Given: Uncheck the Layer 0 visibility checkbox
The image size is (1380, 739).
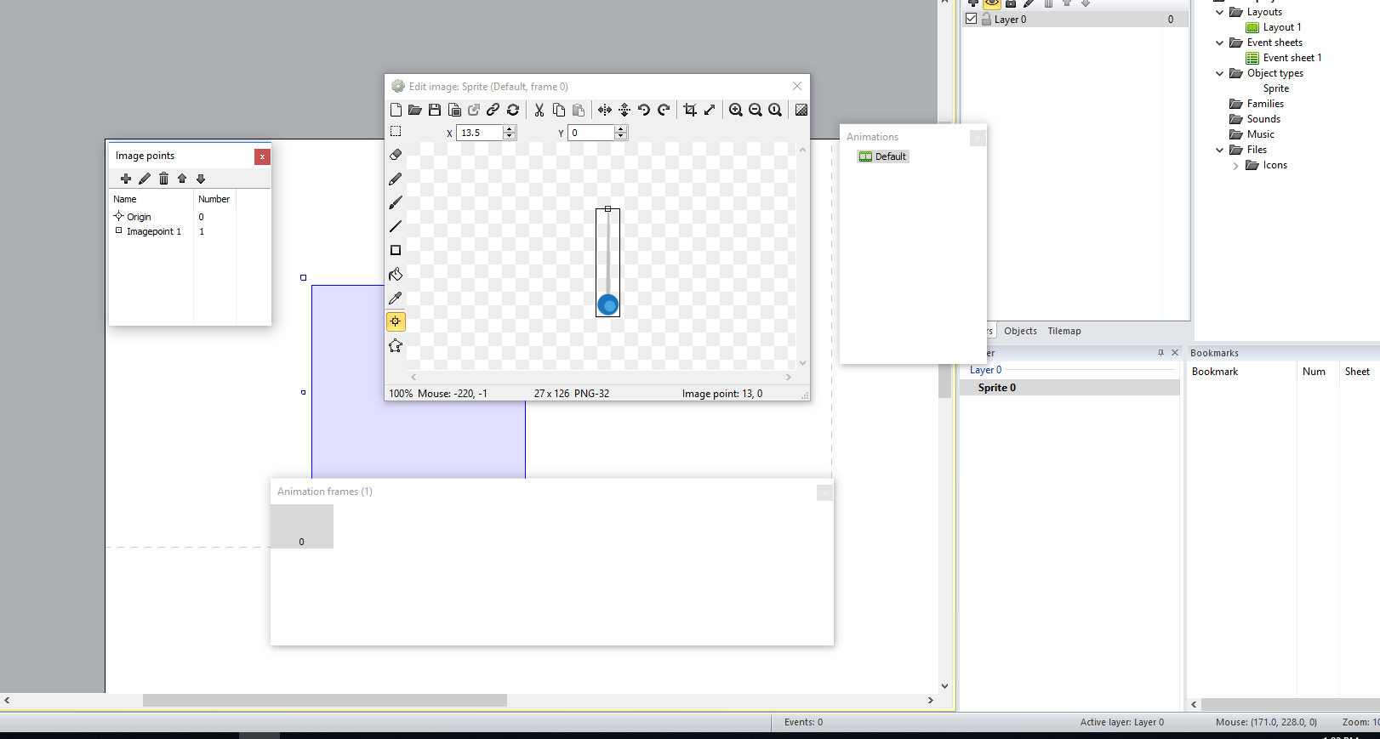Looking at the screenshot, I should pos(971,19).
